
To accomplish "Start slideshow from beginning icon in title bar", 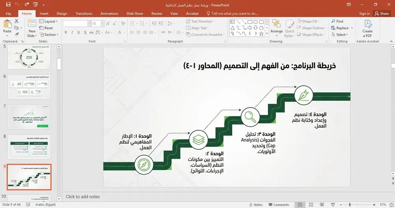I will pos(36,4).
